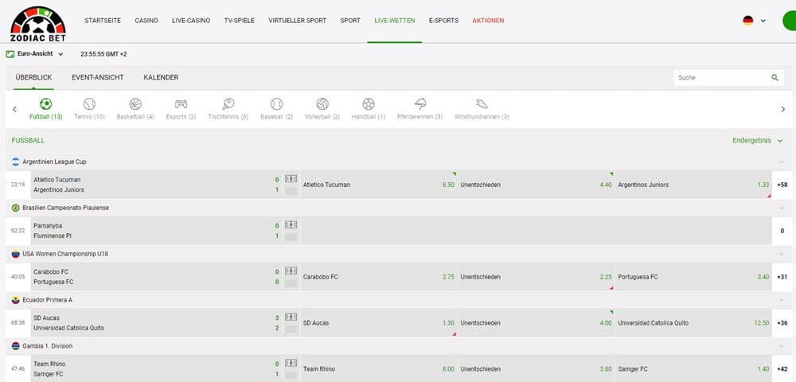The image size is (796, 382).
Task: Show +42 more markets for Team Rhino match
Action: (782, 368)
